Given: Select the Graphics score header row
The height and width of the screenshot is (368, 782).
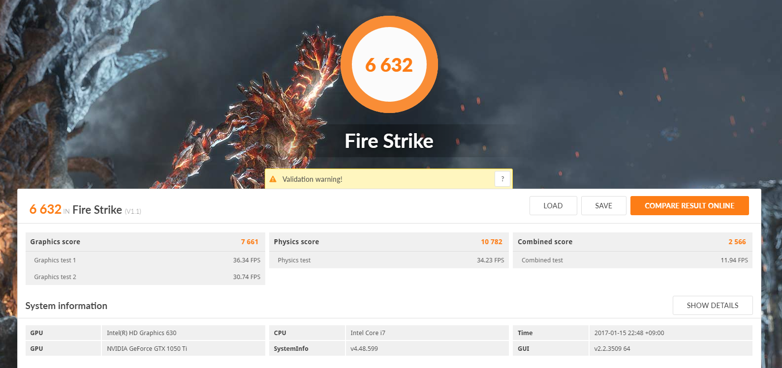Looking at the screenshot, I should pos(145,242).
